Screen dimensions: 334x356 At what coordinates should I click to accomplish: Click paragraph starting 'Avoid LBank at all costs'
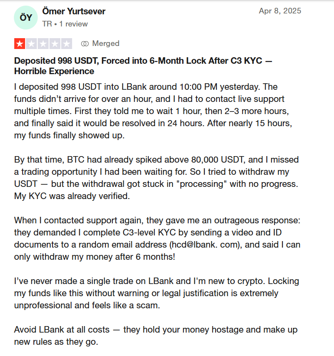[x=156, y=336]
